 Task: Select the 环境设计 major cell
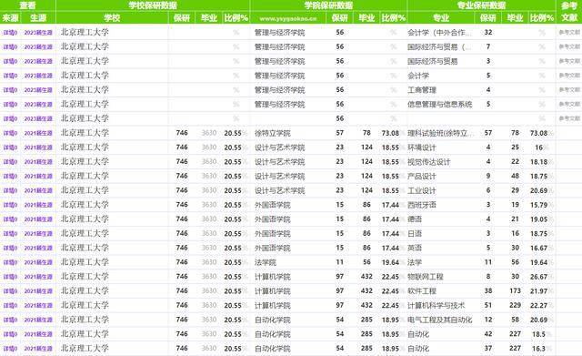[422, 147]
